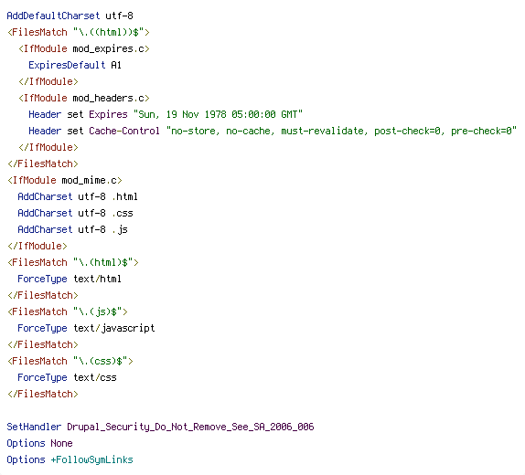Click the Options +FollowSymLinks line

pos(70,459)
